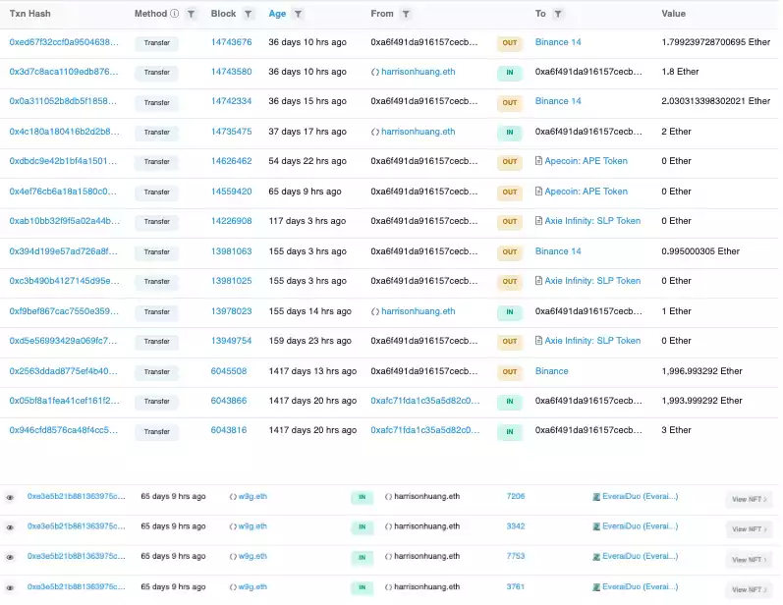Open transaction 0x2563ddad8775ef4b40
783x605 pixels.
(64, 371)
